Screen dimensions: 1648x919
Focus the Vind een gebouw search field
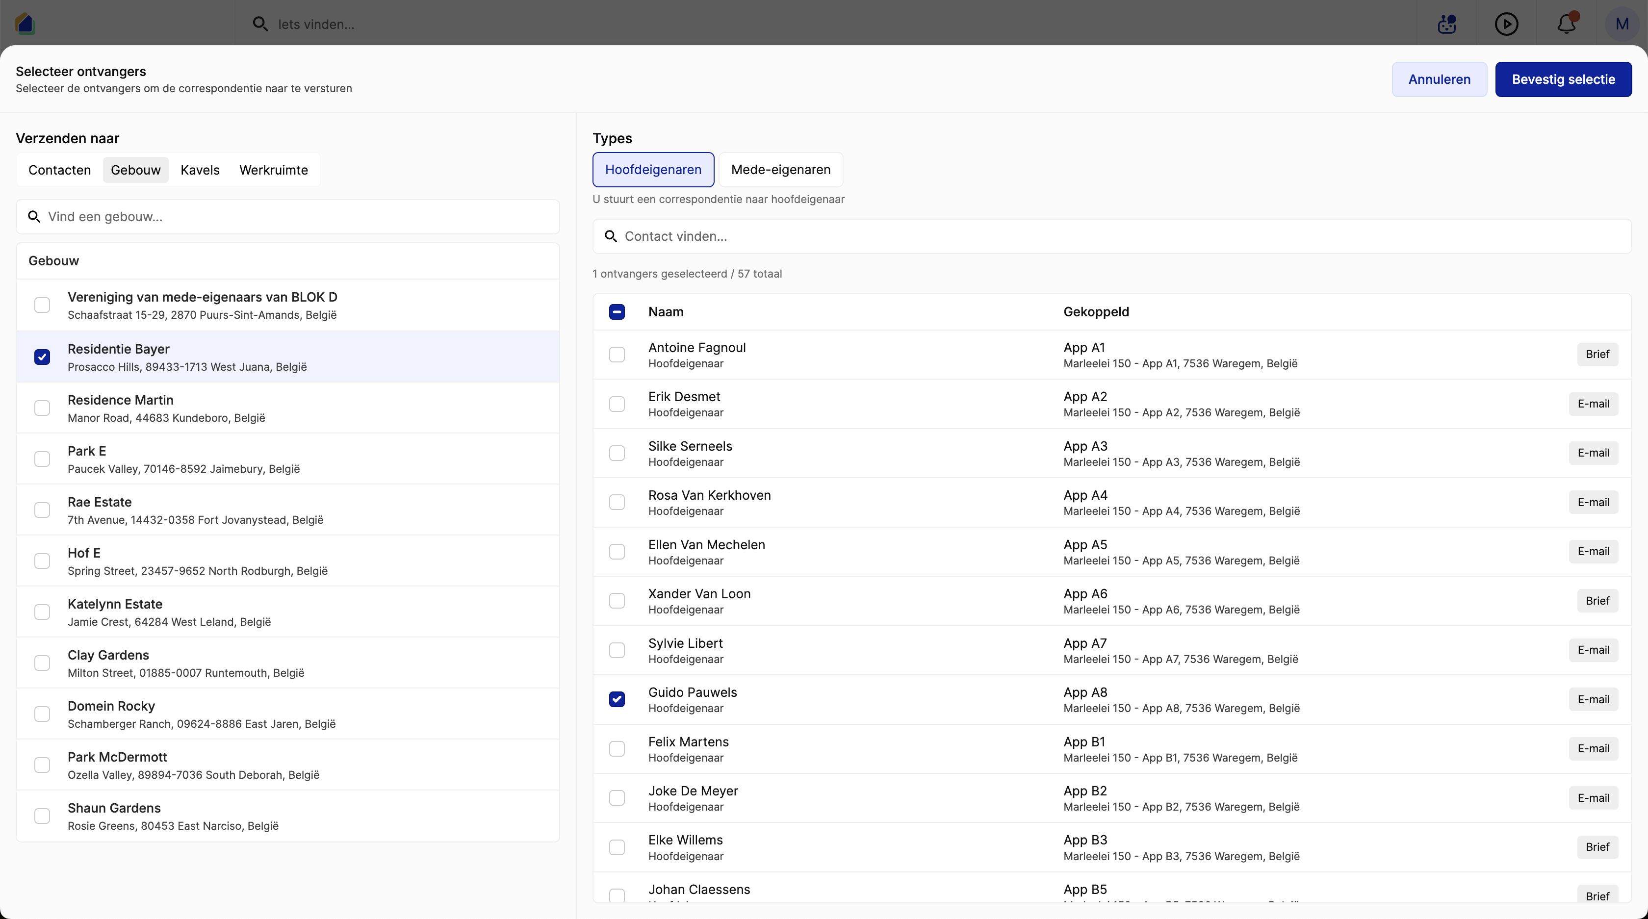pos(288,217)
